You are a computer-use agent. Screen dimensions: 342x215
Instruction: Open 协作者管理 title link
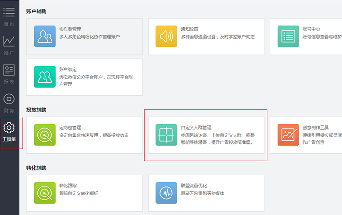point(70,29)
